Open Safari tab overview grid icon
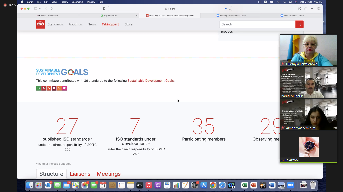The height and width of the screenshot is (192, 343). point(318,9)
